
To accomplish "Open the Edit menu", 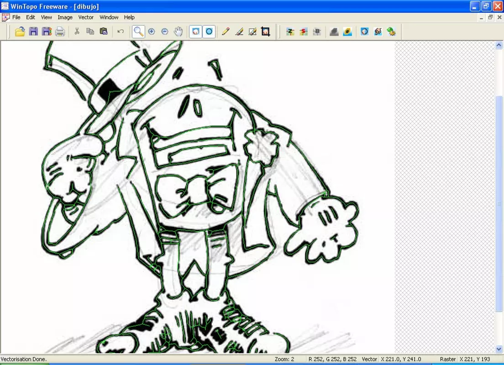I will point(31,17).
